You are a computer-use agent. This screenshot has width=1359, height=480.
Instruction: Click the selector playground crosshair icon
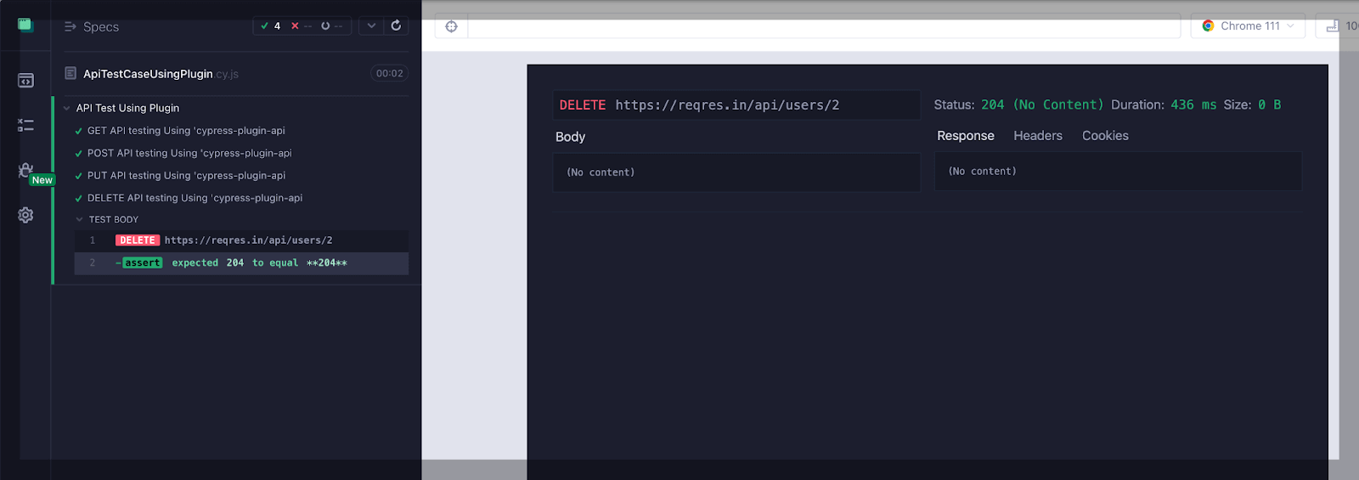(452, 26)
